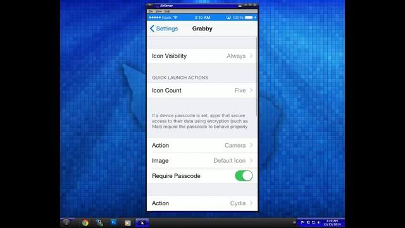Click the Five value text

[x=240, y=91]
